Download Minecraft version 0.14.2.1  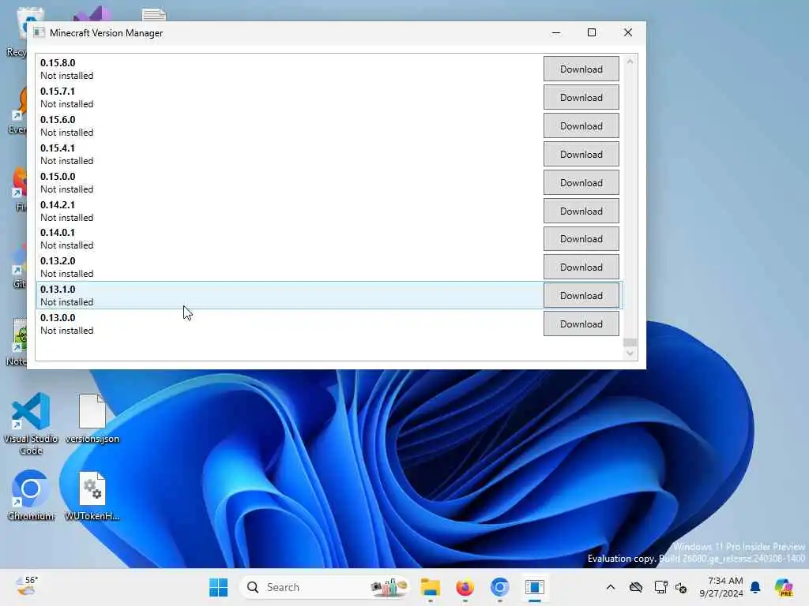point(581,211)
